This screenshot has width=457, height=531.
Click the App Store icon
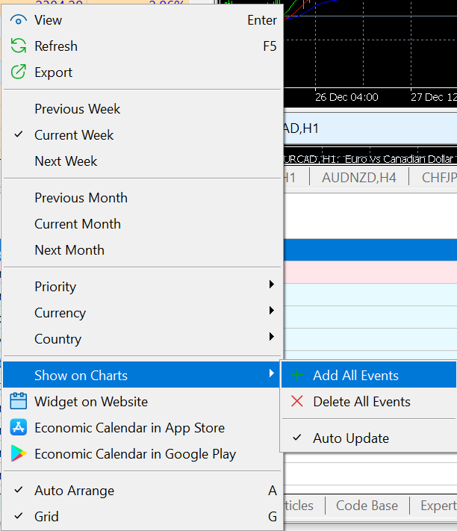click(x=19, y=428)
